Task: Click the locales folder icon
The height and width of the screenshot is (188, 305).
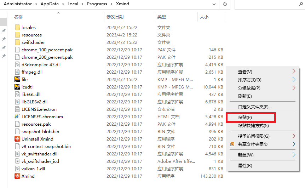Action: point(17,28)
